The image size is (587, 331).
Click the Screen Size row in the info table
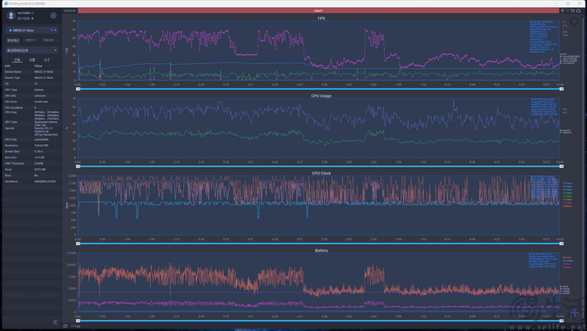pos(31,151)
